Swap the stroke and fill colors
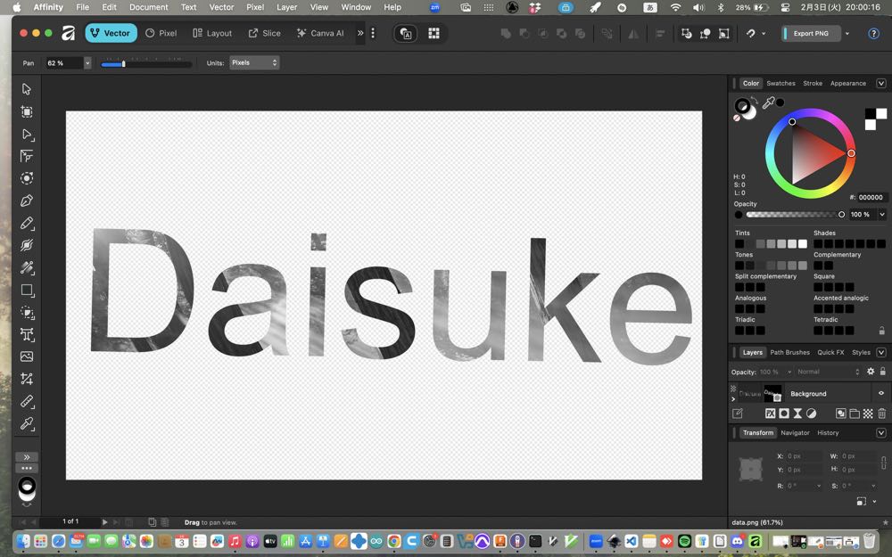This screenshot has height=557, width=892. click(x=755, y=101)
